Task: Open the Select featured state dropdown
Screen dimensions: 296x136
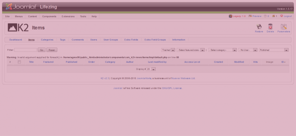Action: click(191, 50)
